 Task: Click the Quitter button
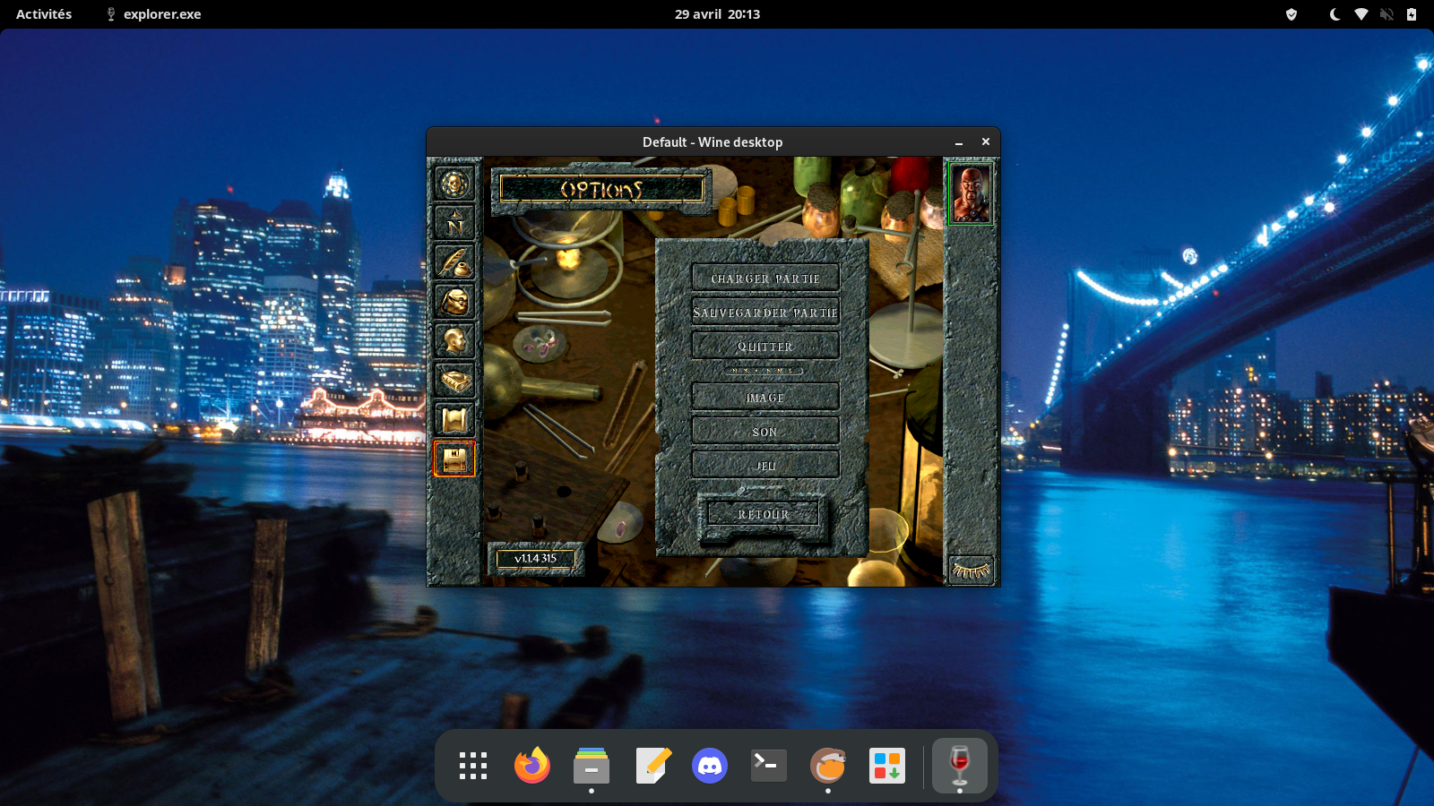point(765,347)
